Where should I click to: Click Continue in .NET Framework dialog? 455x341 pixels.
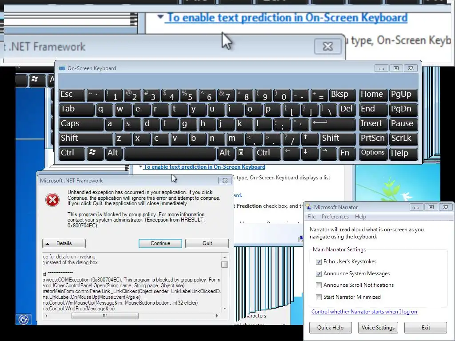pyautogui.click(x=160, y=243)
